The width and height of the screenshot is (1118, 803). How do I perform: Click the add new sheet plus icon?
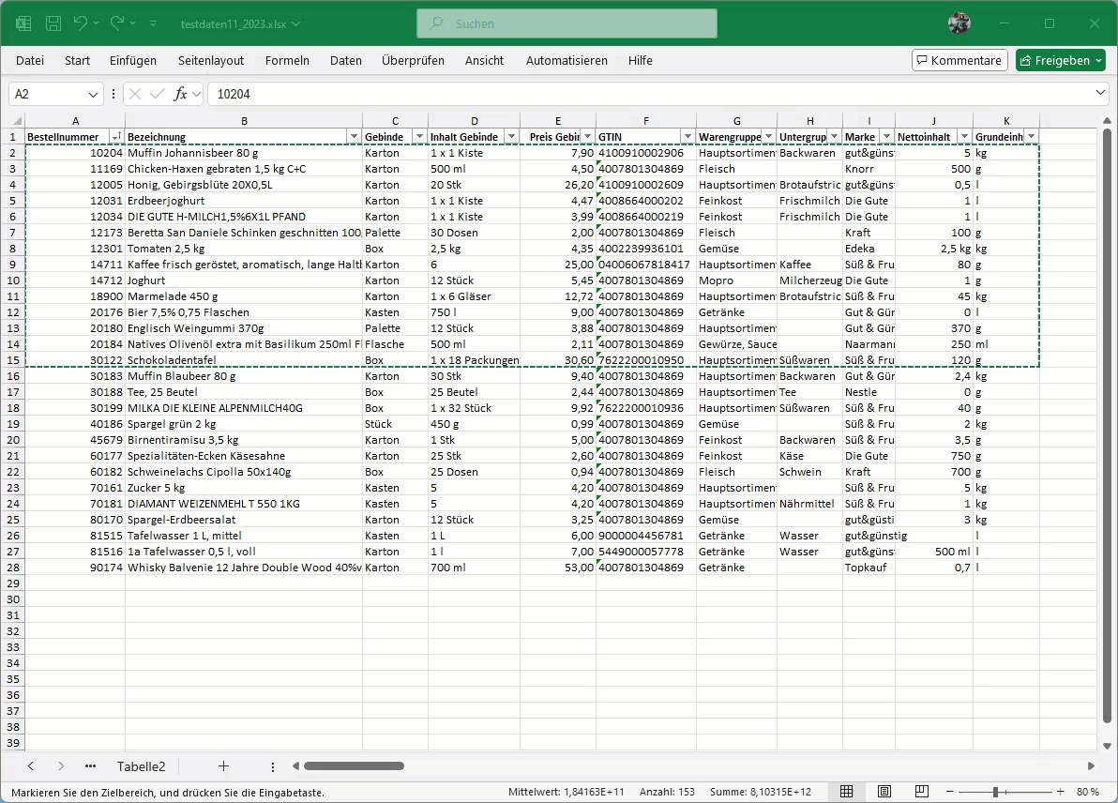[x=223, y=766]
